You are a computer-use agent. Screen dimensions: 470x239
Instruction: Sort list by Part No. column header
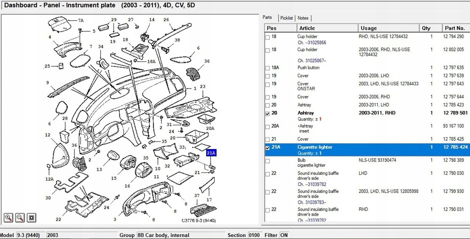(x=456, y=28)
